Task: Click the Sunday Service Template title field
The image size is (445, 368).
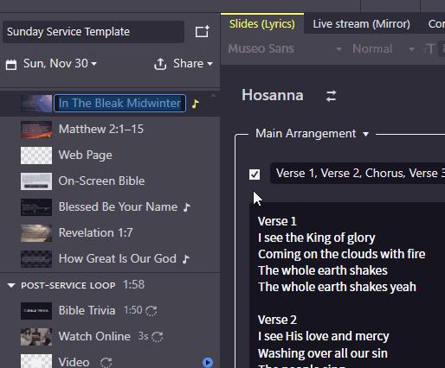Action: point(94,32)
